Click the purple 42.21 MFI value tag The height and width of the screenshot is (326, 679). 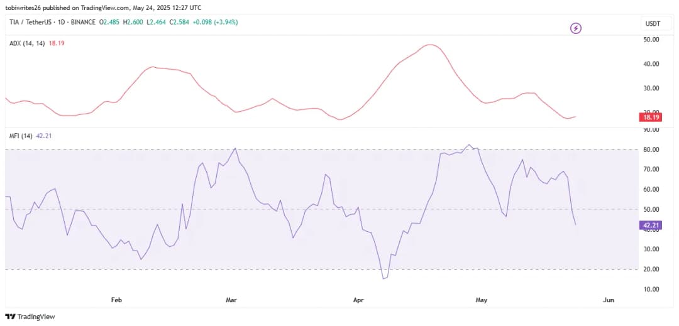[x=649, y=225]
